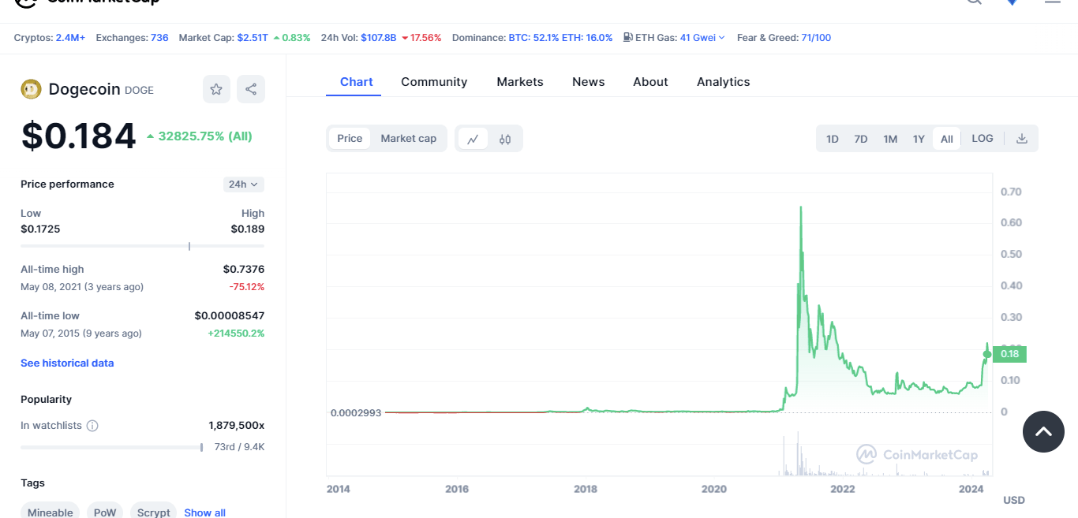
Task: Share Dogecoin page via share icon
Action: [x=251, y=89]
